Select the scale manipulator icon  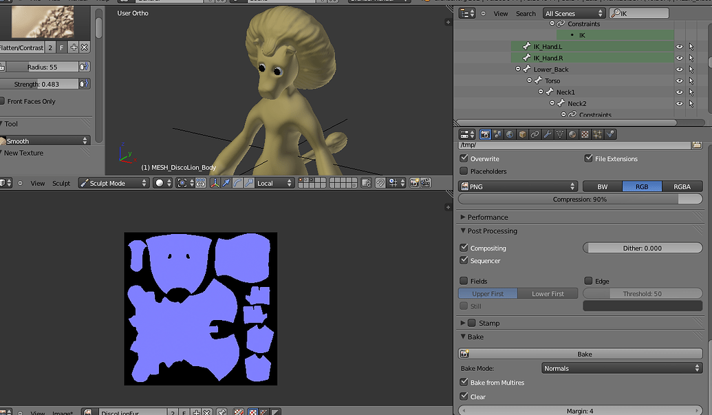click(249, 183)
